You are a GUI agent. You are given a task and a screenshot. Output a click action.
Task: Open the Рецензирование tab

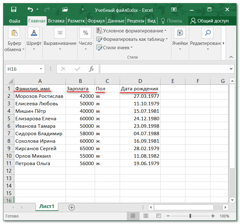(x=136, y=21)
